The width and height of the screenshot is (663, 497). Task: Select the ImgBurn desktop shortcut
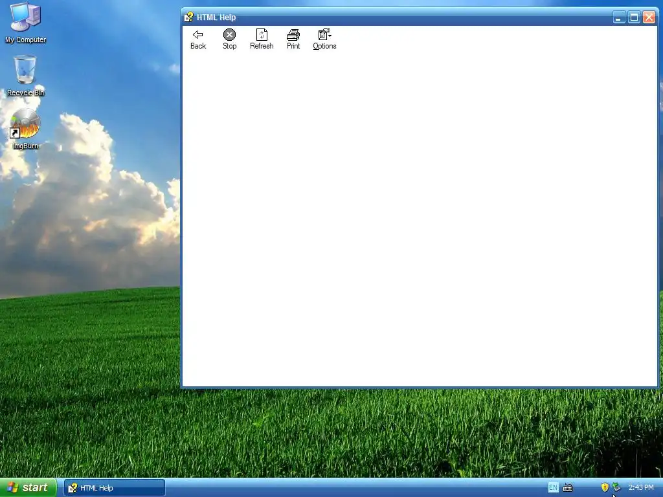[25, 129]
